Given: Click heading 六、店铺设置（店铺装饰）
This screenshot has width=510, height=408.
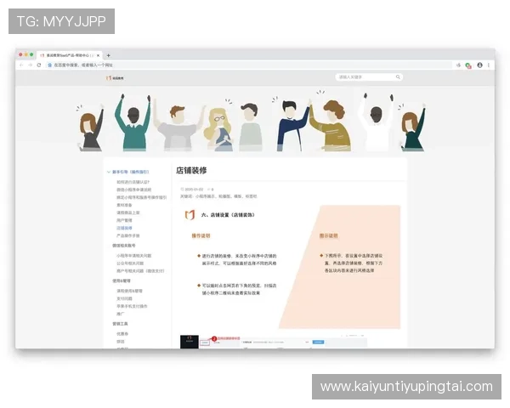Looking at the screenshot, I should [228, 215].
